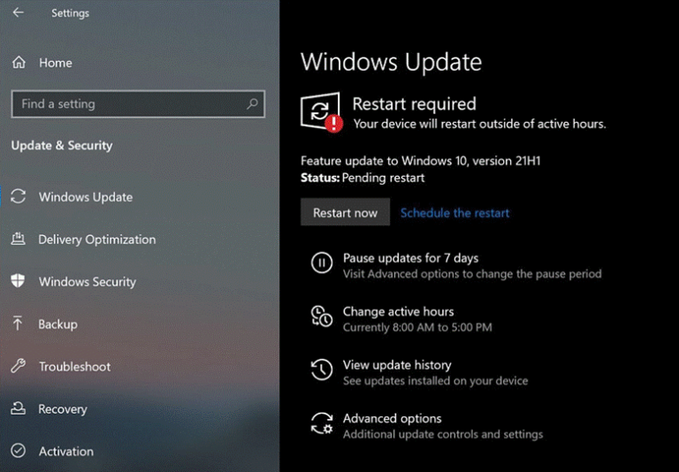Image resolution: width=679 pixels, height=472 pixels.
Task: Click the magnifier search icon
Action: point(252,104)
